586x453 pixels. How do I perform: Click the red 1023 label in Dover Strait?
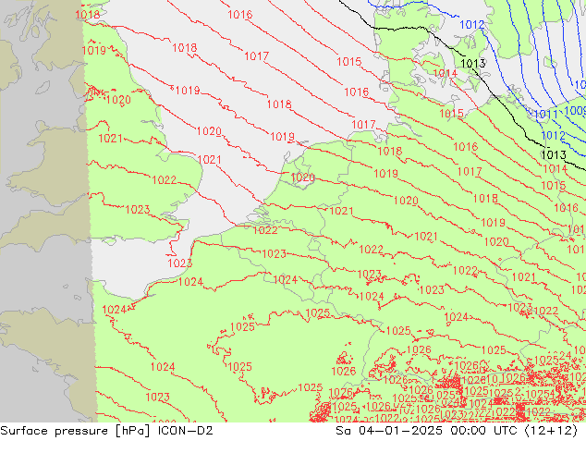[x=179, y=263]
